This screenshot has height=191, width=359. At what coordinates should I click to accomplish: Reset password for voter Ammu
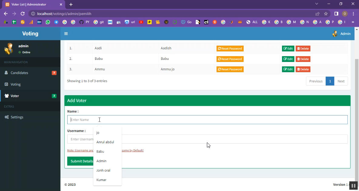230,70
